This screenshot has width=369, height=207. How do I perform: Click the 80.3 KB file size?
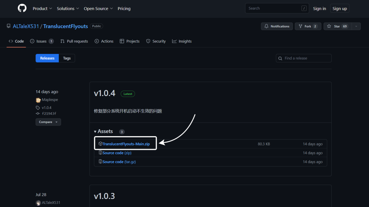(264, 144)
